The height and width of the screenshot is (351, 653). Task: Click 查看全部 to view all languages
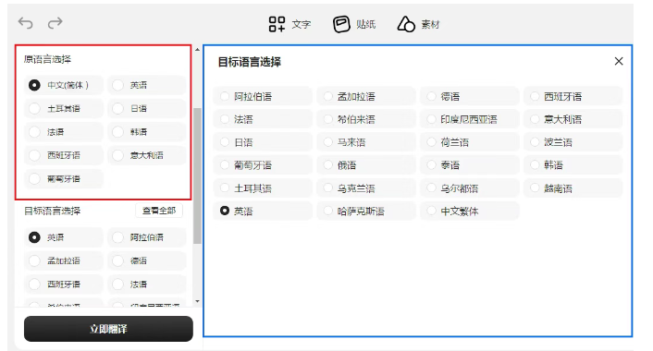(x=159, y=211)
